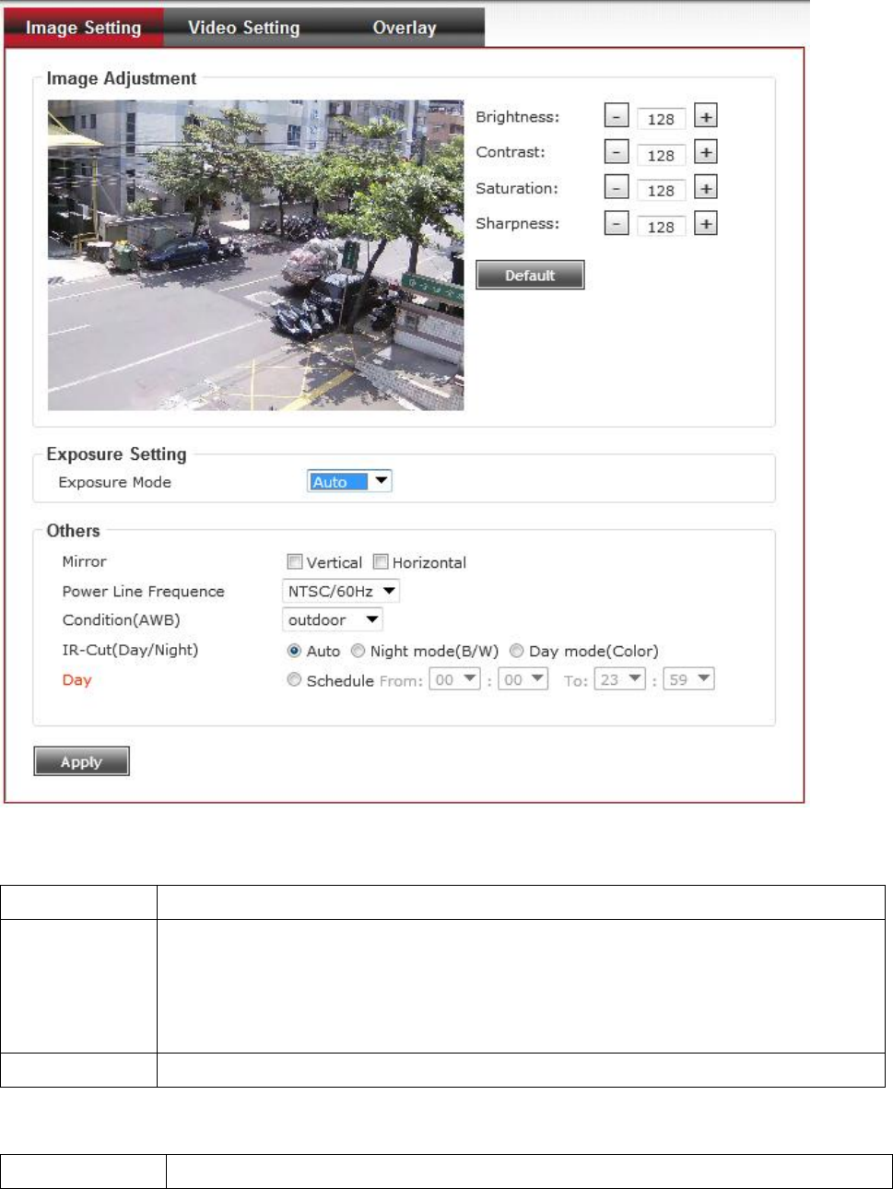Click the Contrast value field
The height and width of the screenshot is (1189, 893).
click(x=661, y=155)
